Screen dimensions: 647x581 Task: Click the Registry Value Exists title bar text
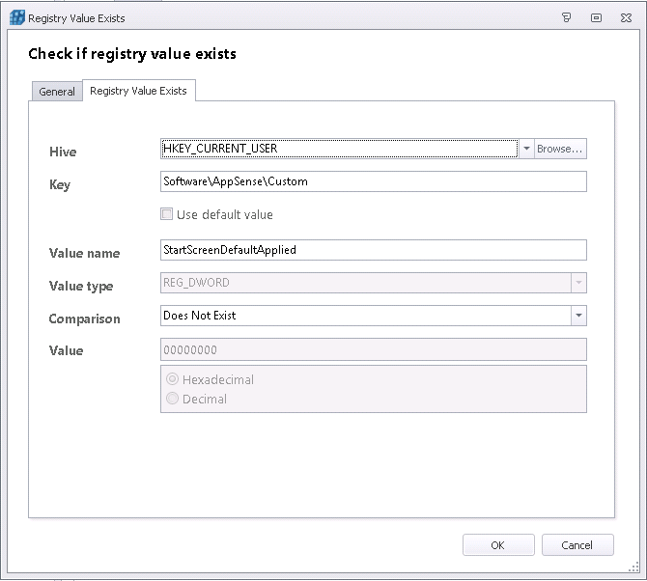click(x=76, y=18)
